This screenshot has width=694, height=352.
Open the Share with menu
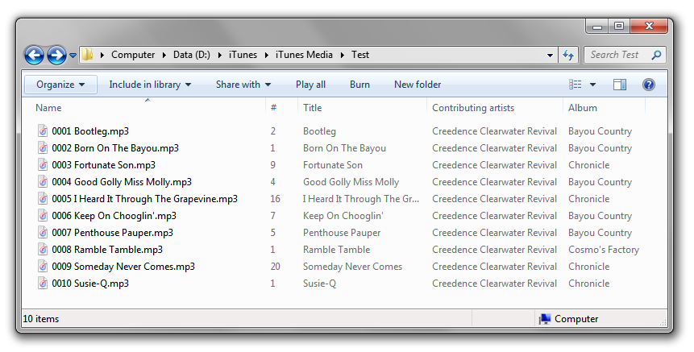tap(243, 85)
